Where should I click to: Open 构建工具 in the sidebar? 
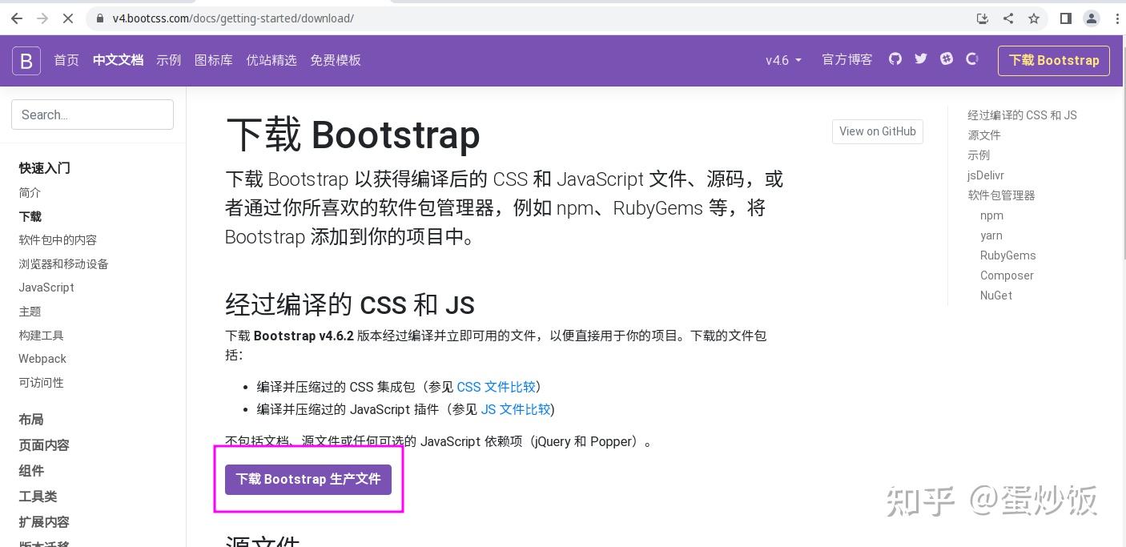pos(41,335)
